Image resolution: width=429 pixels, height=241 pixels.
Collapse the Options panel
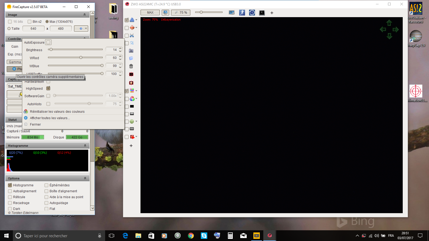coord(85,178)
